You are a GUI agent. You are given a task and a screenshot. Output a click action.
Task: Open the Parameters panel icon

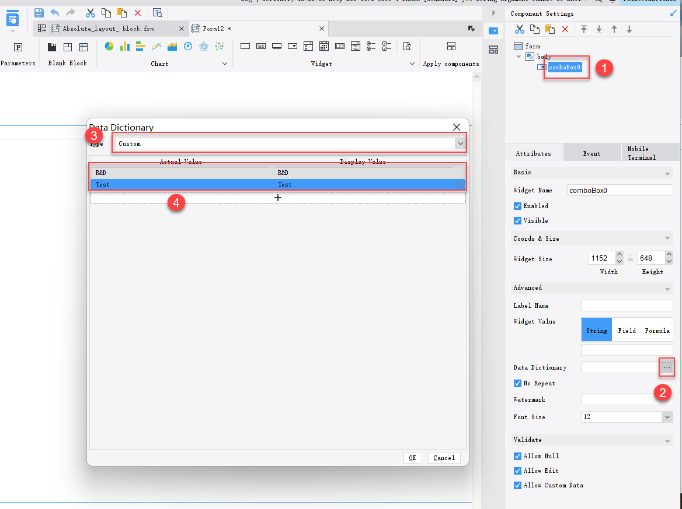coord(18,47)
